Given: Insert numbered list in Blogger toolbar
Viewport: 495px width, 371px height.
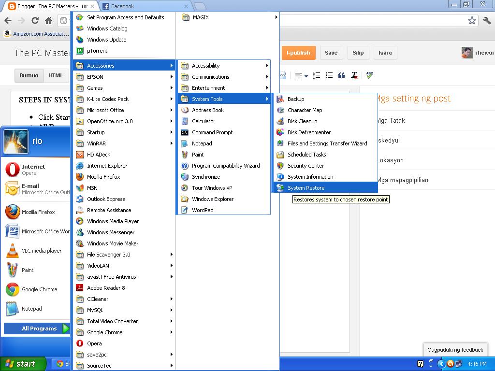Looking at the screenshot, I should click(316, 75).
